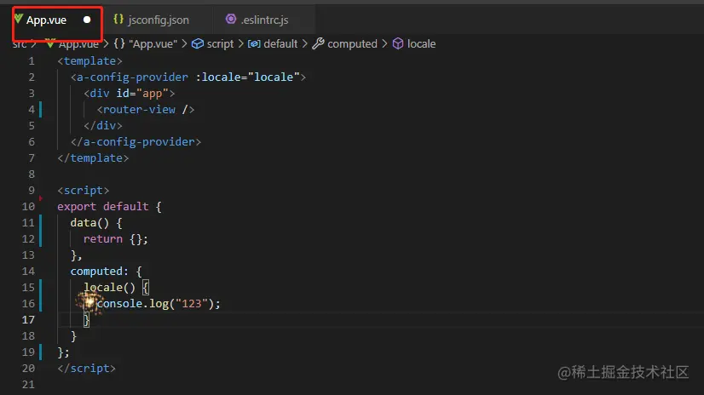Click the braces icon on jsconfig.json tab
The height and width of the screenshot is (395, 704).
coord(118,20)
